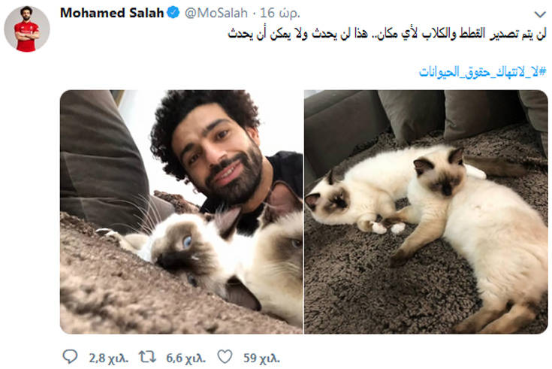The height and width of the screenshot is (369, 552).
Task: Click the 6,6 χιλ. retweets count
Action: pyautogui.click(x=186, y=358)
